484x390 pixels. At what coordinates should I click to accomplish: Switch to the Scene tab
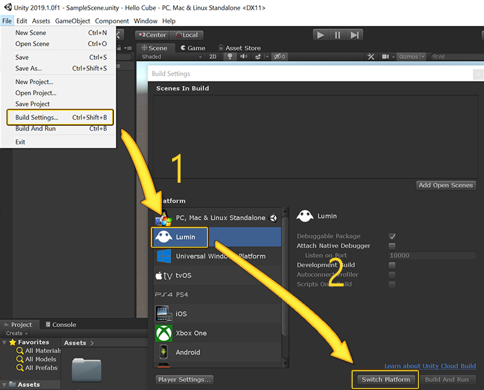[x=155, y=48]
